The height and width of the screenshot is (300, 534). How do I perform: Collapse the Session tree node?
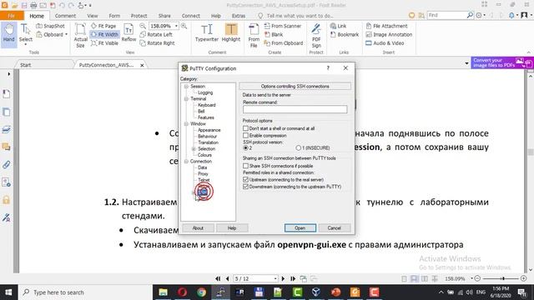pyautogui.click(x=186, y=87)
